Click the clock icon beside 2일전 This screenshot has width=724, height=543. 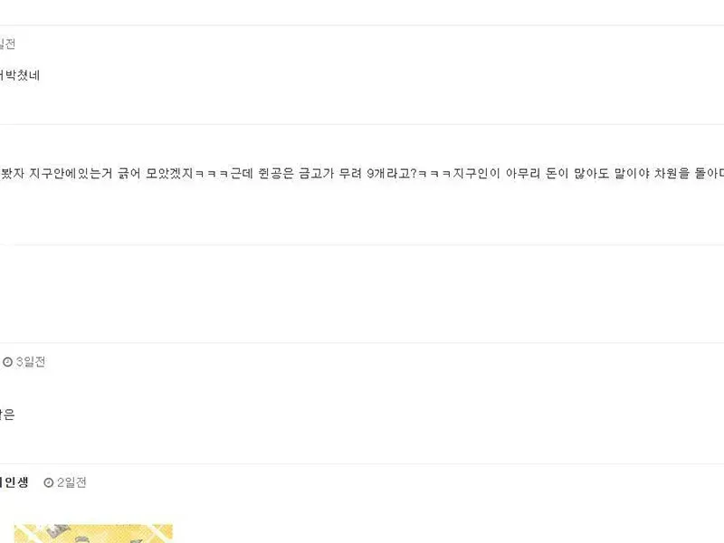click(x=49, y=482)
